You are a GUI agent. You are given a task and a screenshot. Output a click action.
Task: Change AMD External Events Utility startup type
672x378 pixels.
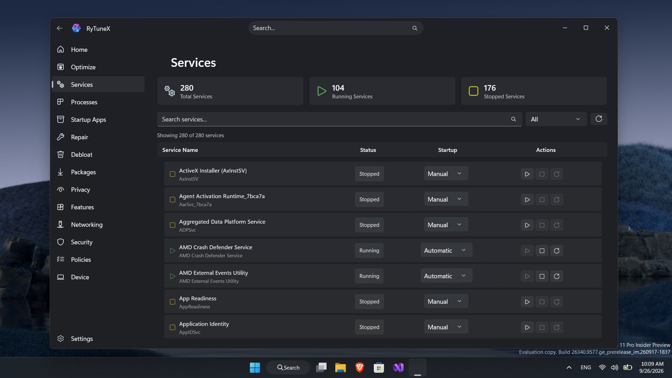point(446,276)
